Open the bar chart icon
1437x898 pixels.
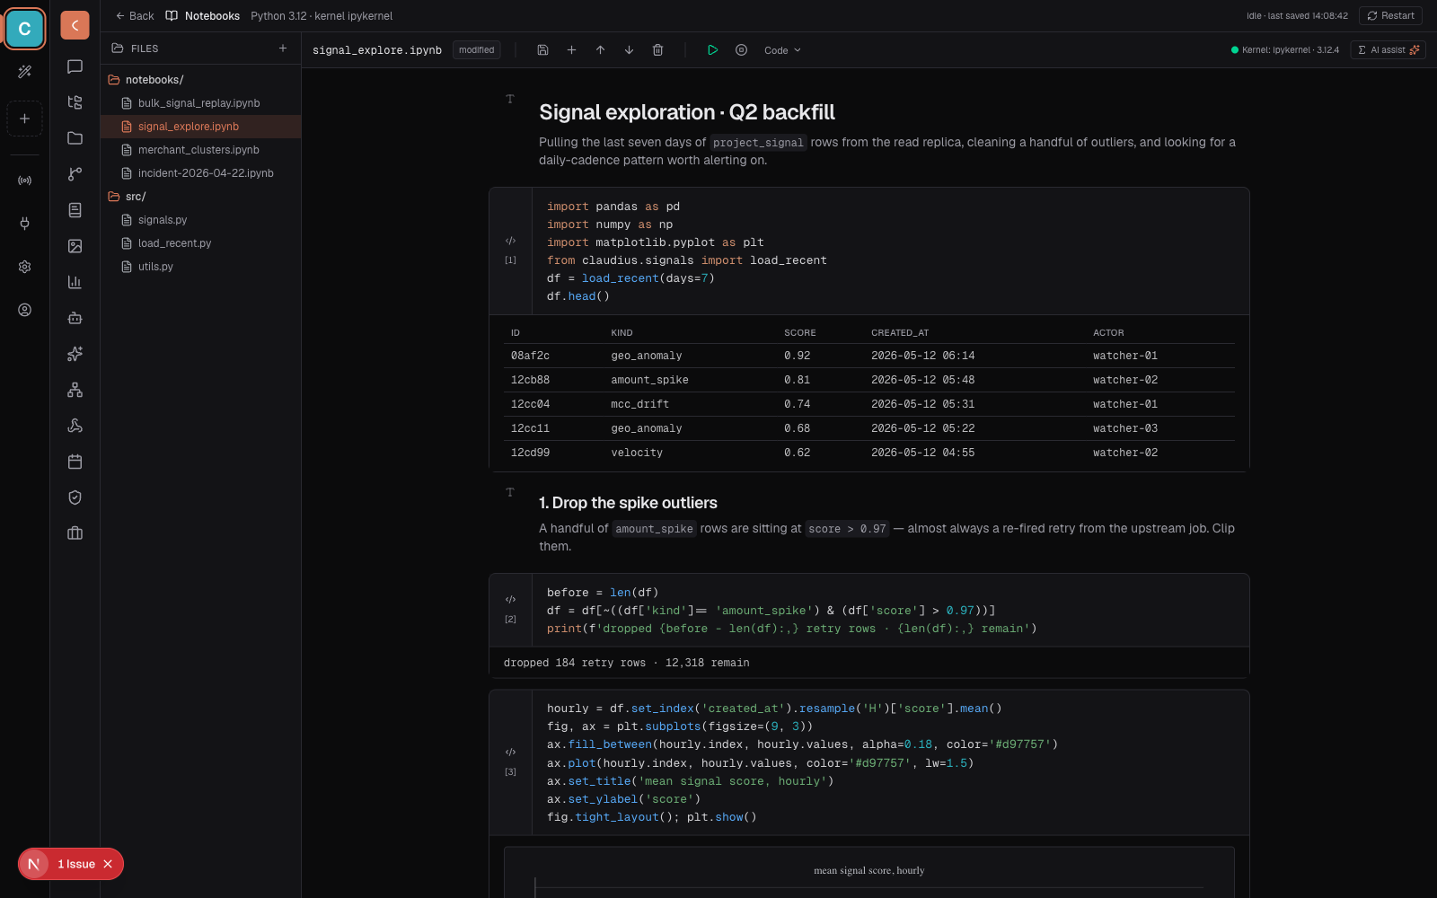[75, 282]
